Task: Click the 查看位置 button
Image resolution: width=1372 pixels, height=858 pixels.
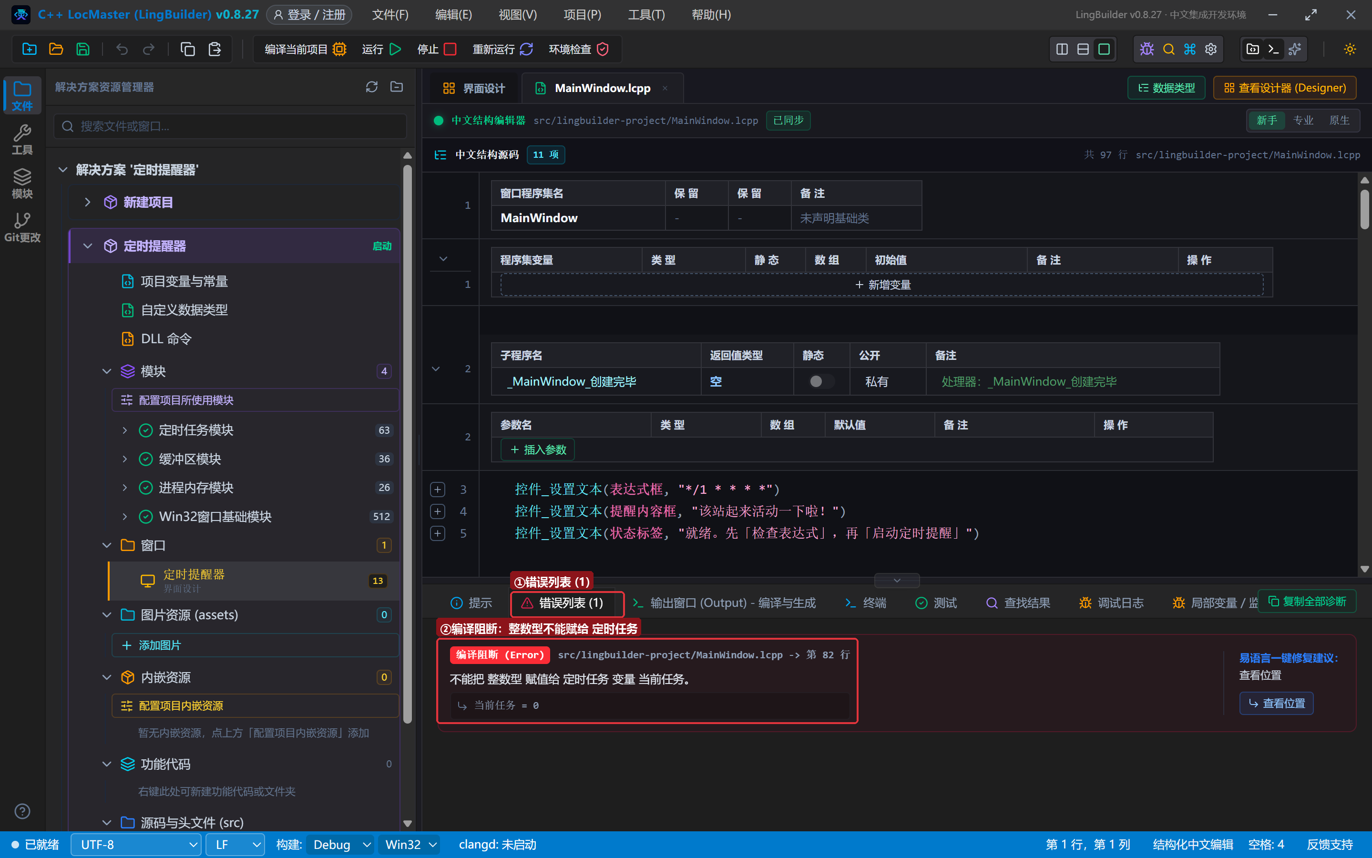Action: 1276,703
